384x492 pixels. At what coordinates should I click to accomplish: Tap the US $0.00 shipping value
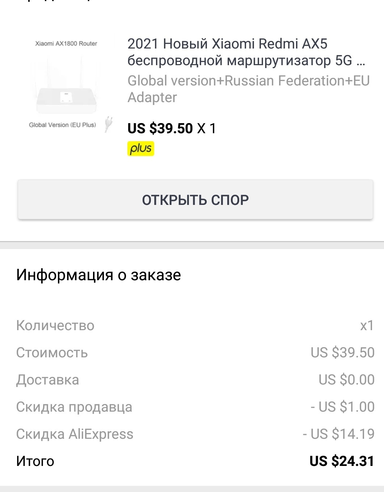click(346, 380)
